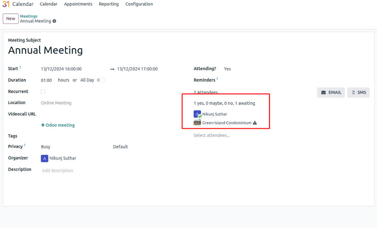This screenshot has height=228, width=377.
Task: Click the Select attendees input field
Action: (x=228, y=135)
